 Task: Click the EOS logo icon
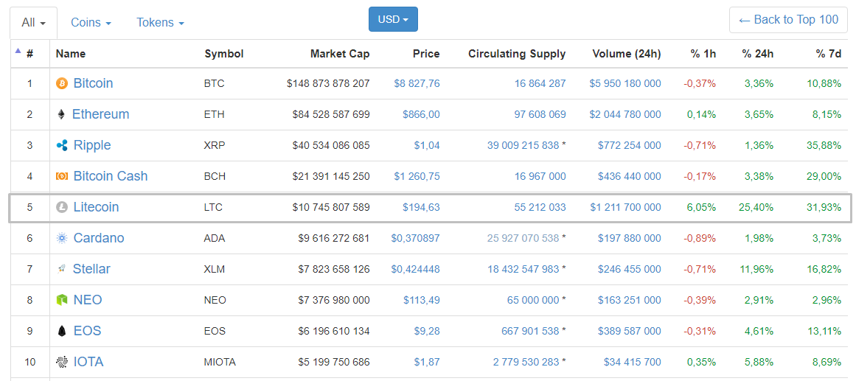click(62, 332)
